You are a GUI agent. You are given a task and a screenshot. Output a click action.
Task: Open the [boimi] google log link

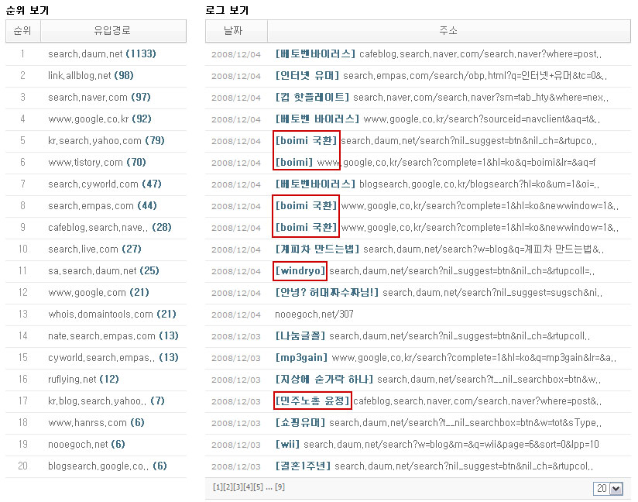click(435, 163)
